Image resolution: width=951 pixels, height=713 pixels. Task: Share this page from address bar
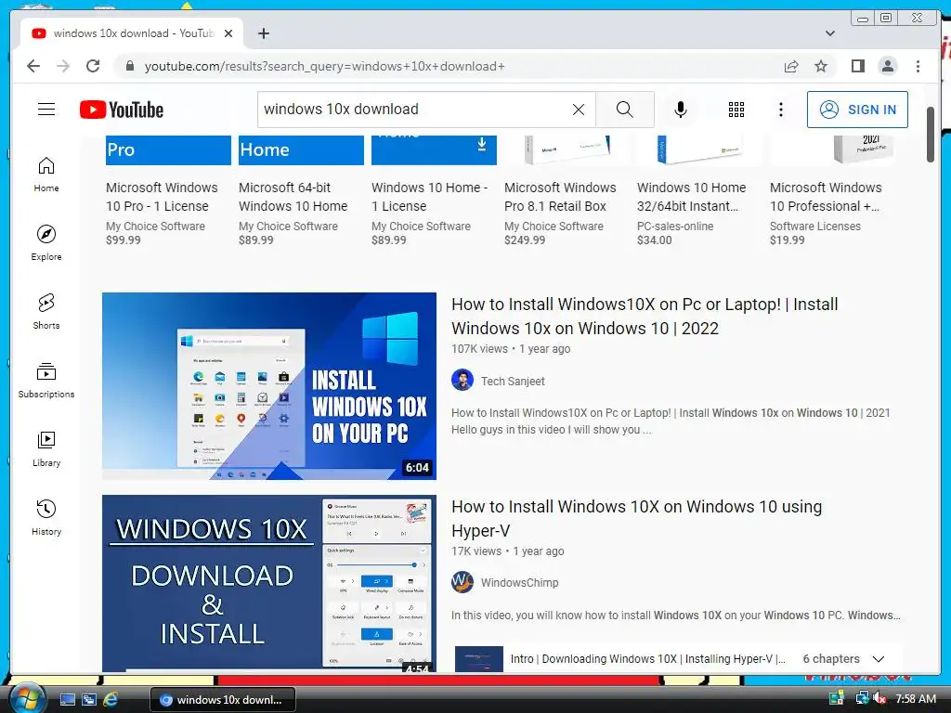coord(791,66)
